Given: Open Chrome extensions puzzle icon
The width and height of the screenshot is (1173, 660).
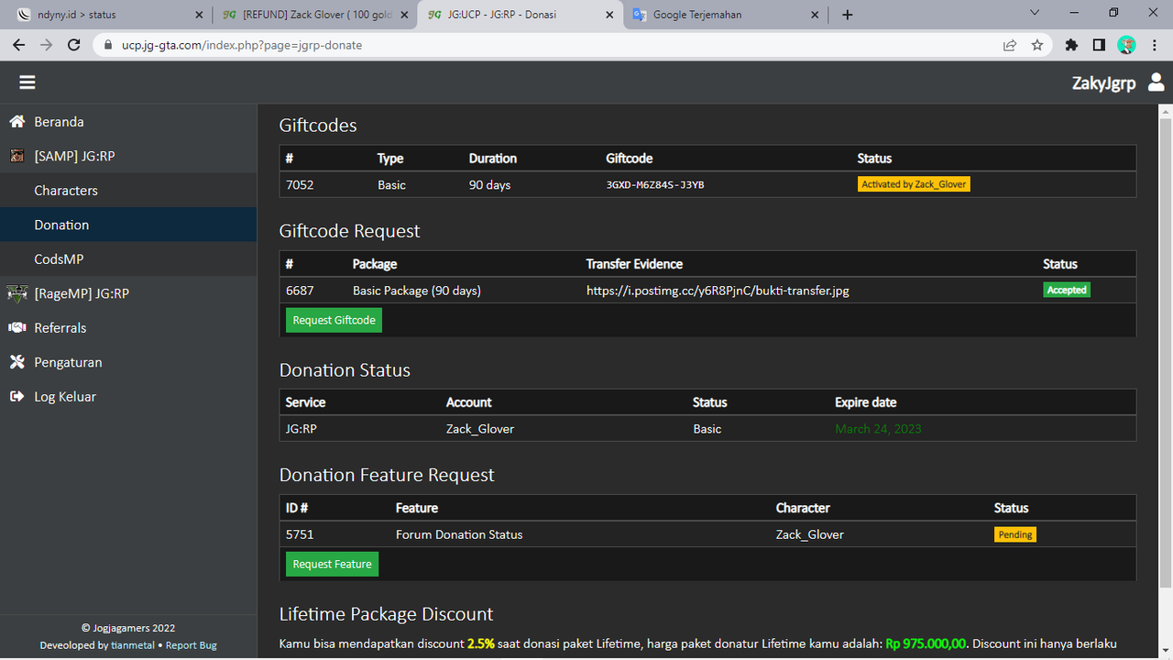Looking at the screenshot, I should point(1071,45).
